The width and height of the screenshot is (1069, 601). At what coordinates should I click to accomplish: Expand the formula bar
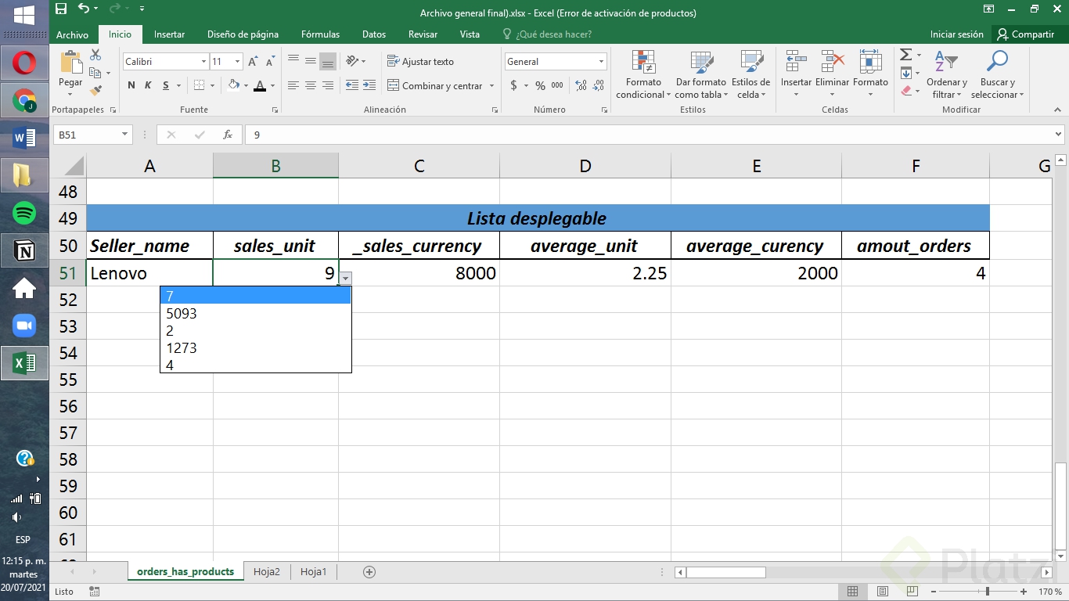tap(1058, 135)
